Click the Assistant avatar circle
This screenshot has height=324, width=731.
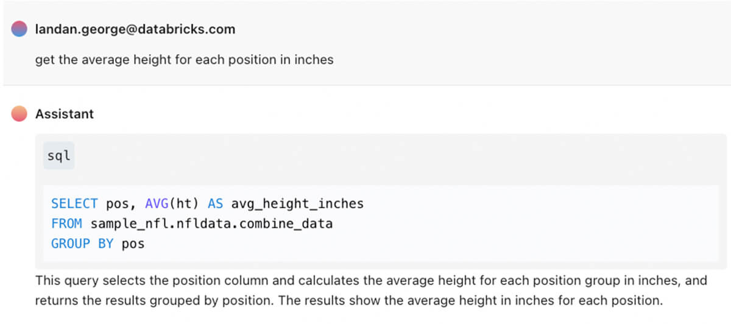pyautogui.click(x=19, y=113)
